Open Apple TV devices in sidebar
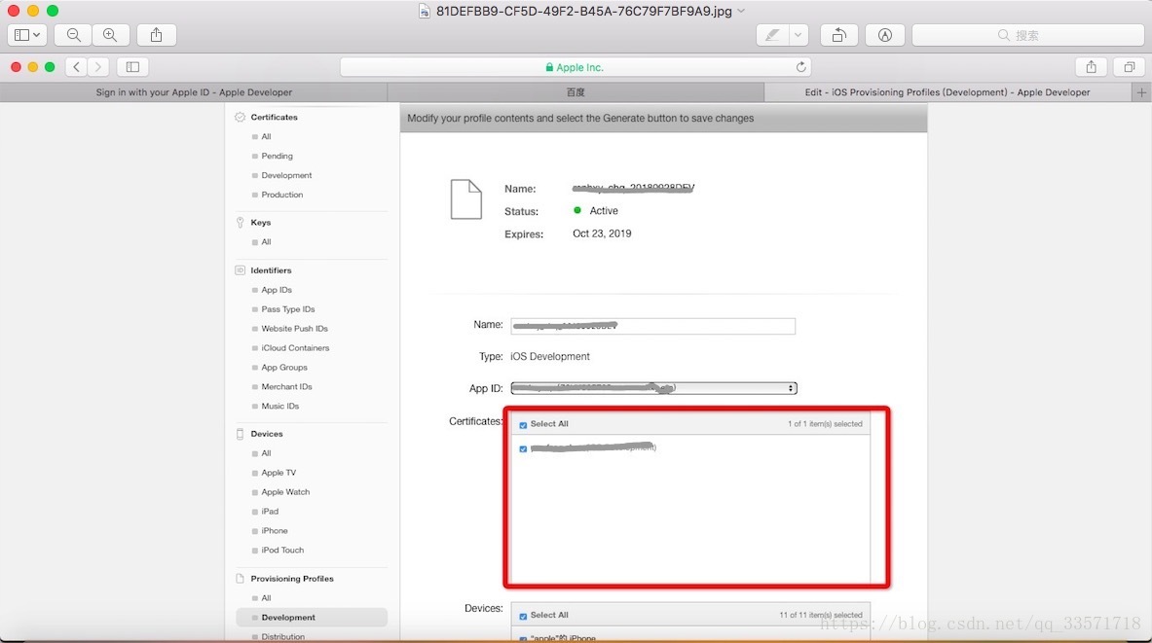Viewport: 1152px width, 643px height. click(x=279, y=473)
